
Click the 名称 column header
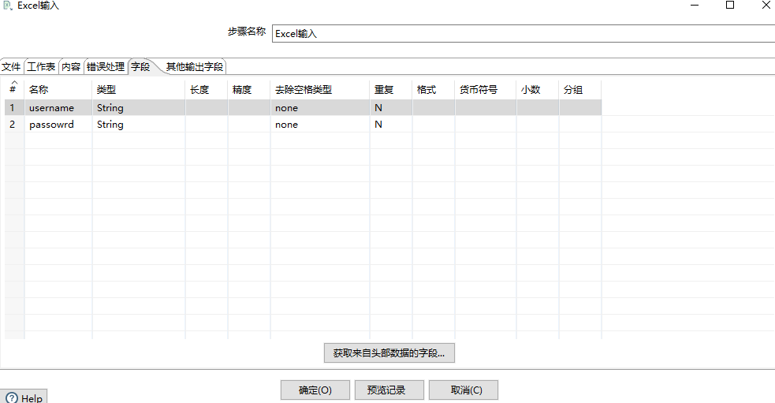(58, 89)
